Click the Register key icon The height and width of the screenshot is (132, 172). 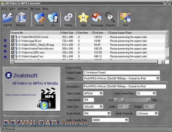click(x=110, y=17)
